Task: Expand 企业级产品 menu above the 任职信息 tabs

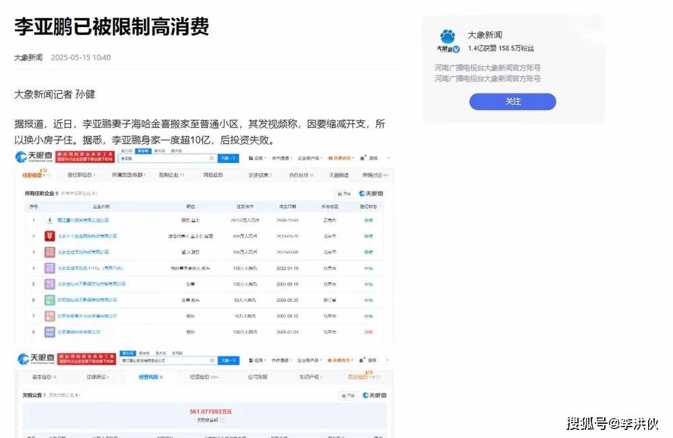Action: point(310,158)
